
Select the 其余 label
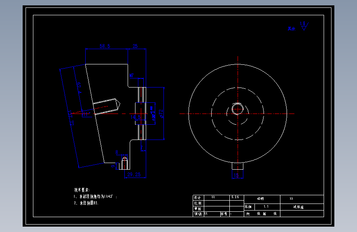point(292,28)
